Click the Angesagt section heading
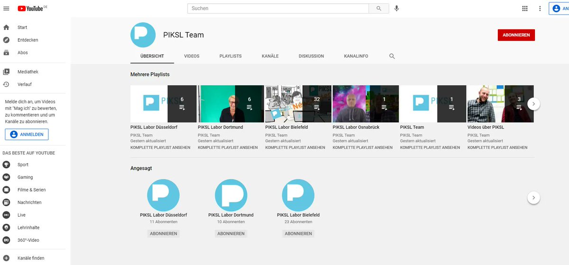This screenshot has width=569, height=265. point(141,168)
